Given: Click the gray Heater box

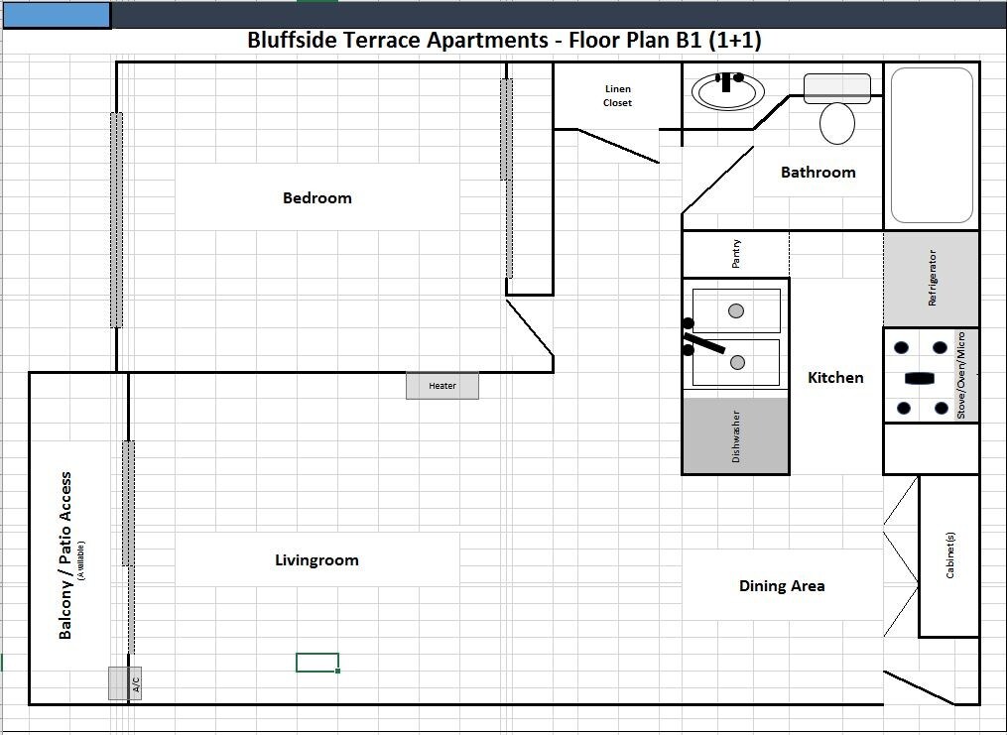Looking at the screenshot, I should tap(442, 386).
